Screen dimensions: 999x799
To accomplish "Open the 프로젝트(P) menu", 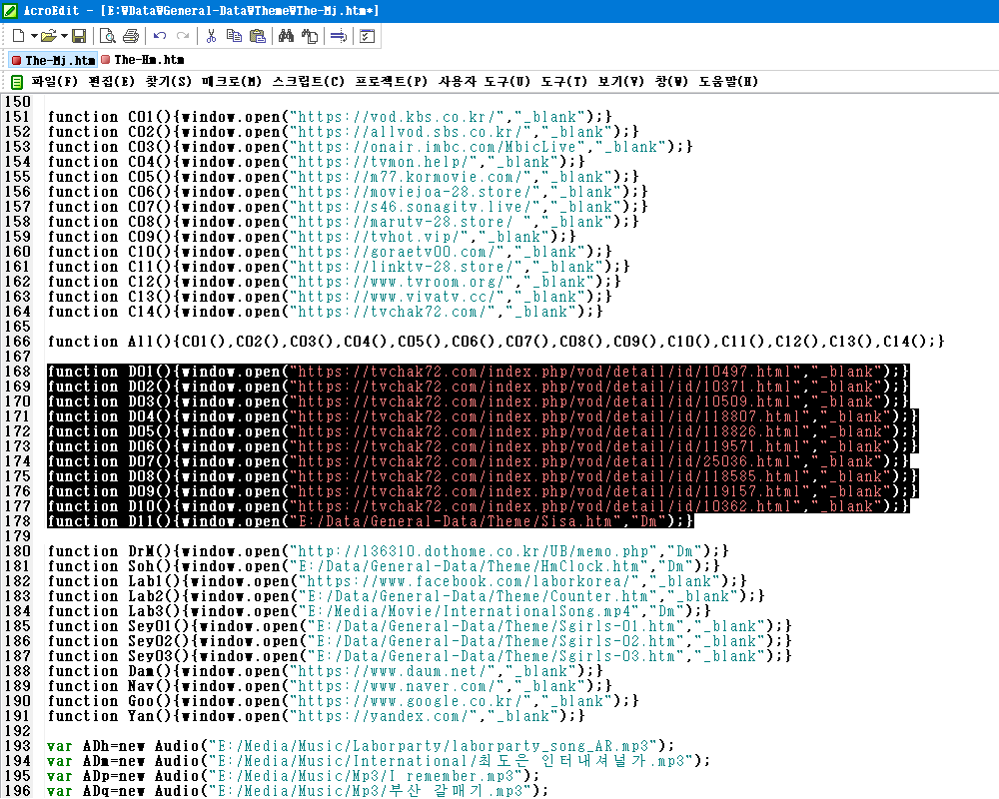I will 392,82.
